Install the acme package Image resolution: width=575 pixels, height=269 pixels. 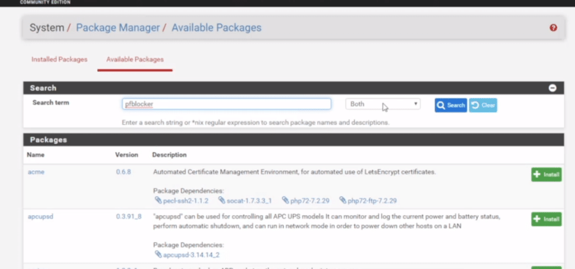point(546,174)
